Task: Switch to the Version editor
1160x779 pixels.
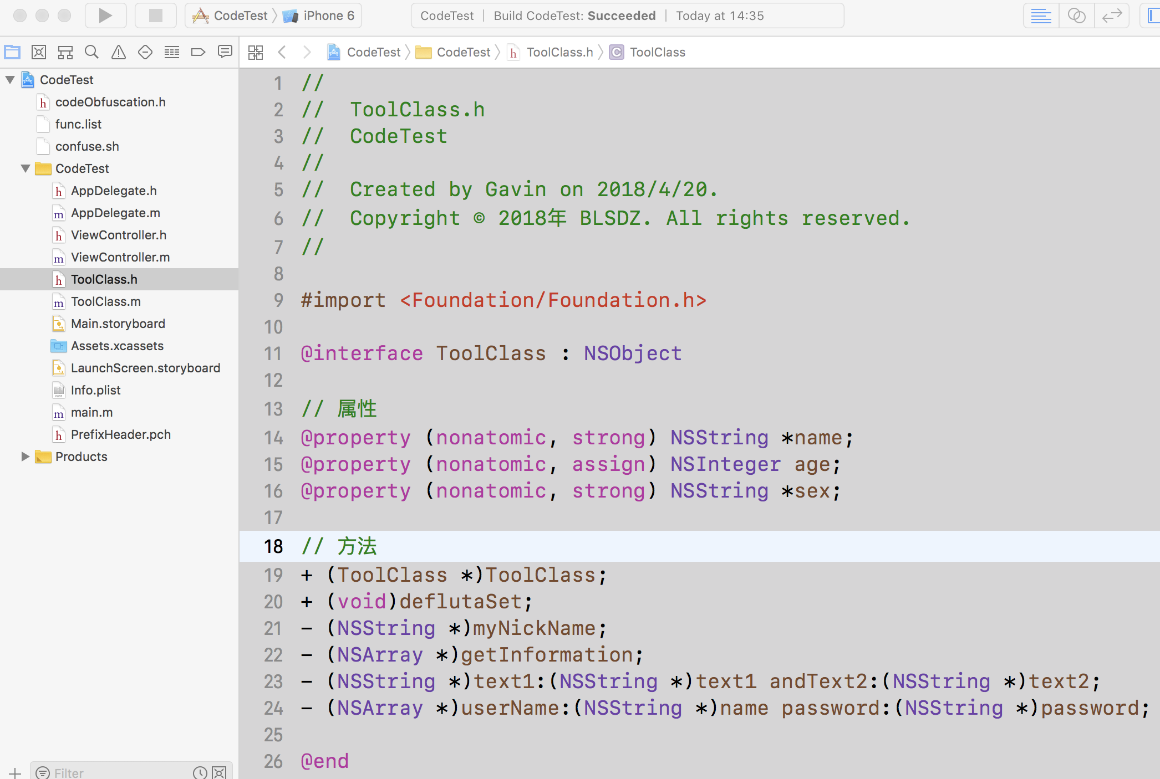Action: 1112,16
